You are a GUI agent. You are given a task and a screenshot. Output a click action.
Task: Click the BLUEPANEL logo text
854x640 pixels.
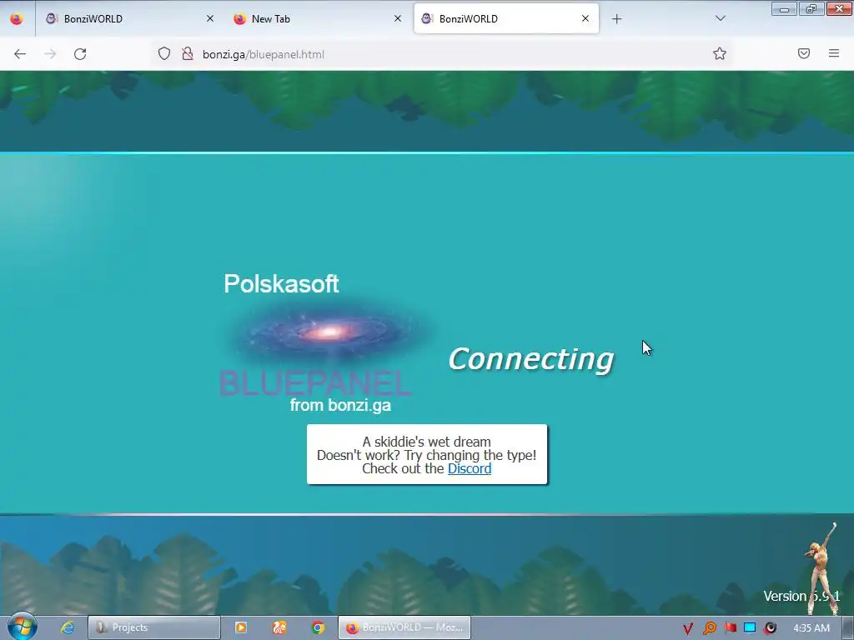pyautogui.click(x=314, y=383)
